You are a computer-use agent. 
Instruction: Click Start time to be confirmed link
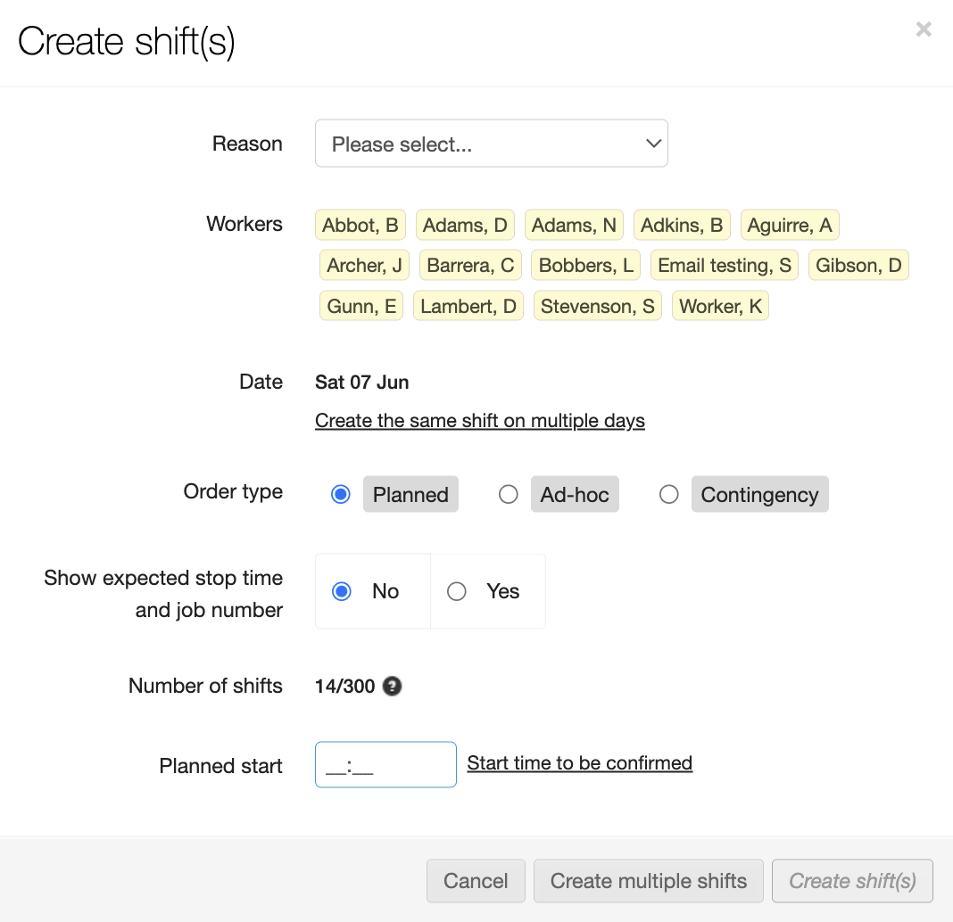(579, 763)
